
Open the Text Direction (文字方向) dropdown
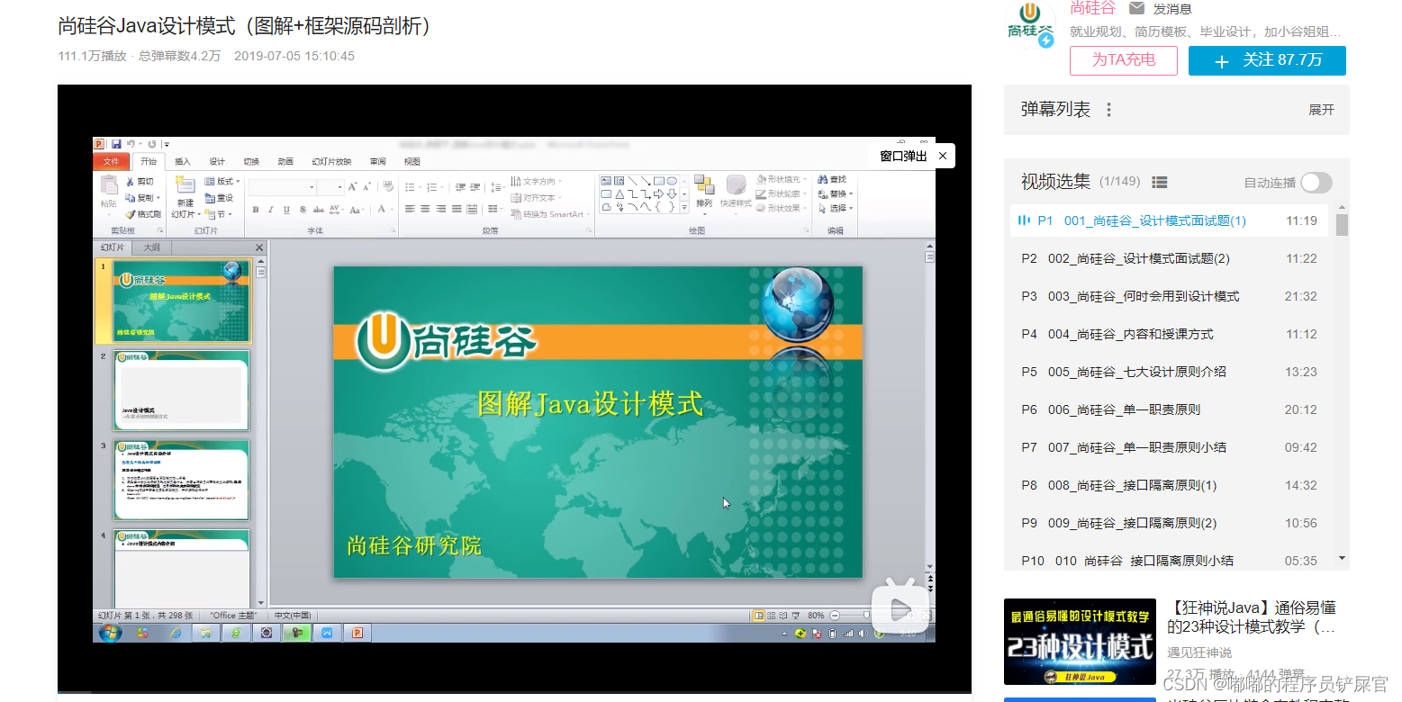click(536, 181)
